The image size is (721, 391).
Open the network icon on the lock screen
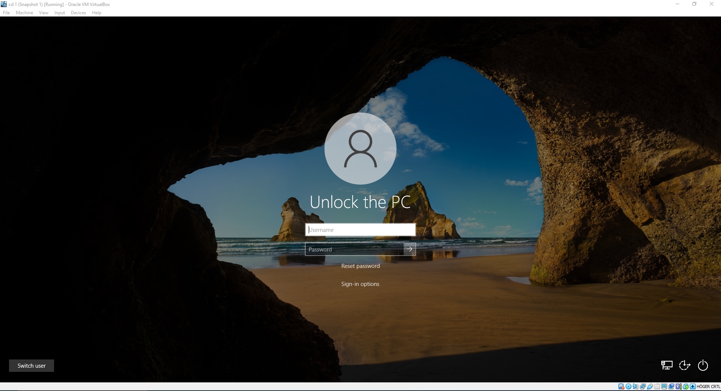coord(667,365)
